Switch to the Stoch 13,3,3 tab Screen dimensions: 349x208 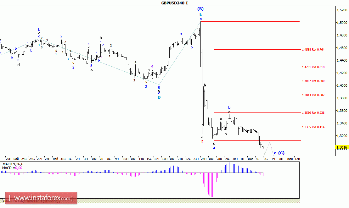pyautogui.click(x=42, y=201)
